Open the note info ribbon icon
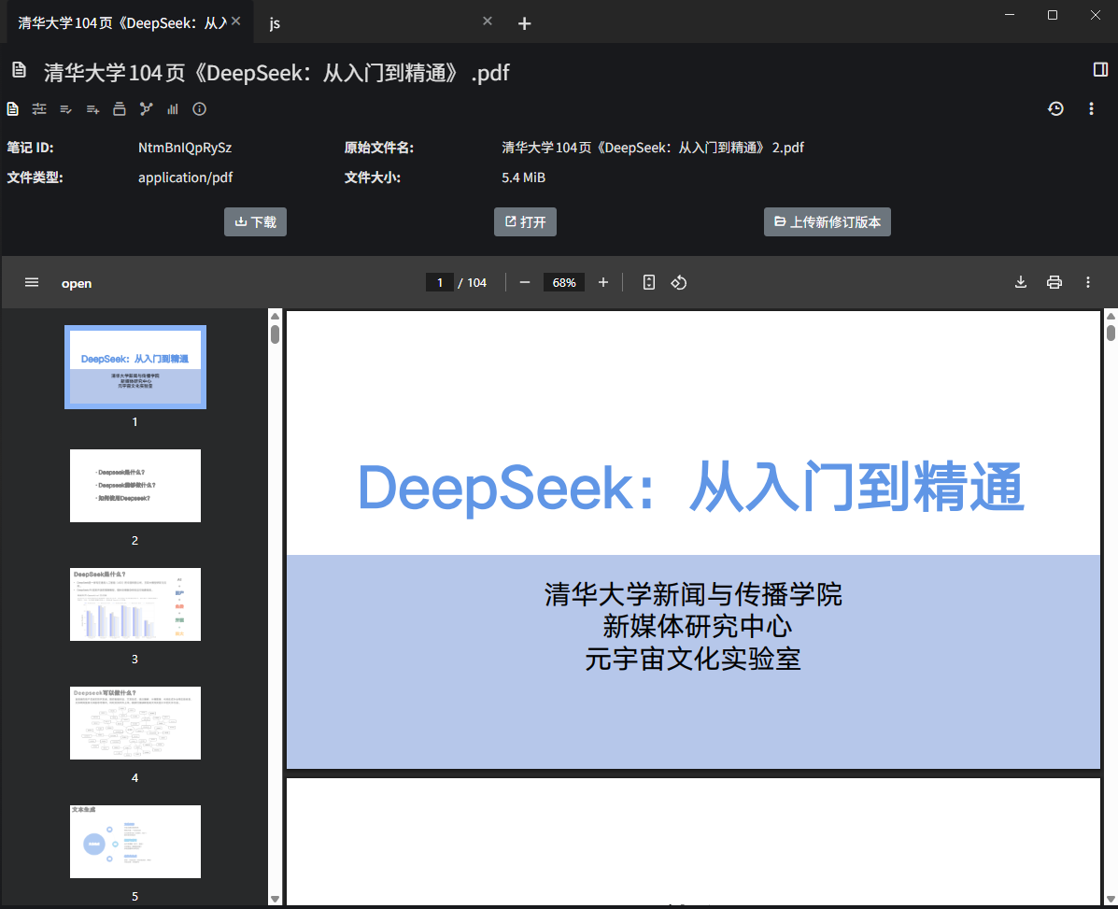The image size is (1118, 909). point(199,109)
